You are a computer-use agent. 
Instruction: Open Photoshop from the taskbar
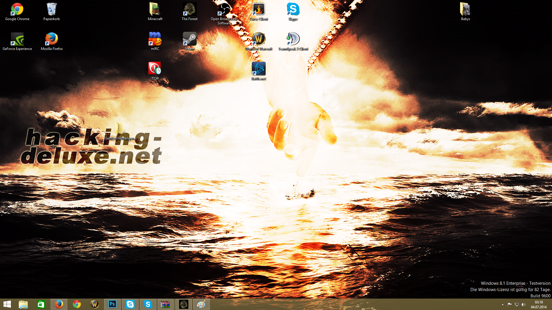tap(112, 304)
